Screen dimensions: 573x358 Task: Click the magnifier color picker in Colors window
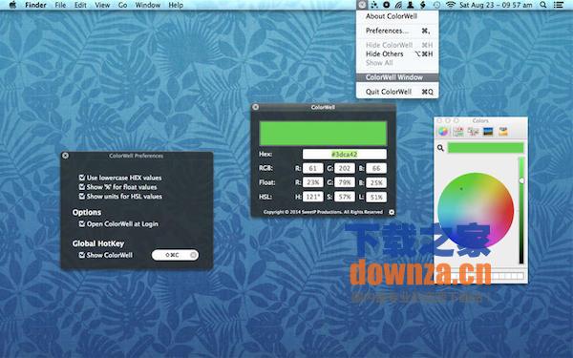pyautogui.click(x=440, y=148)
